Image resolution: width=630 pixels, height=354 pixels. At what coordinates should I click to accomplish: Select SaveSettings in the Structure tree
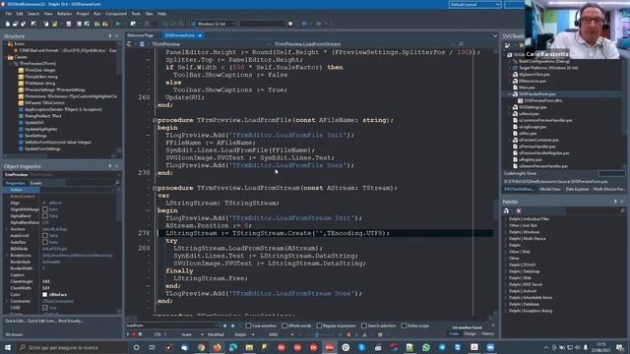(35, 136)
